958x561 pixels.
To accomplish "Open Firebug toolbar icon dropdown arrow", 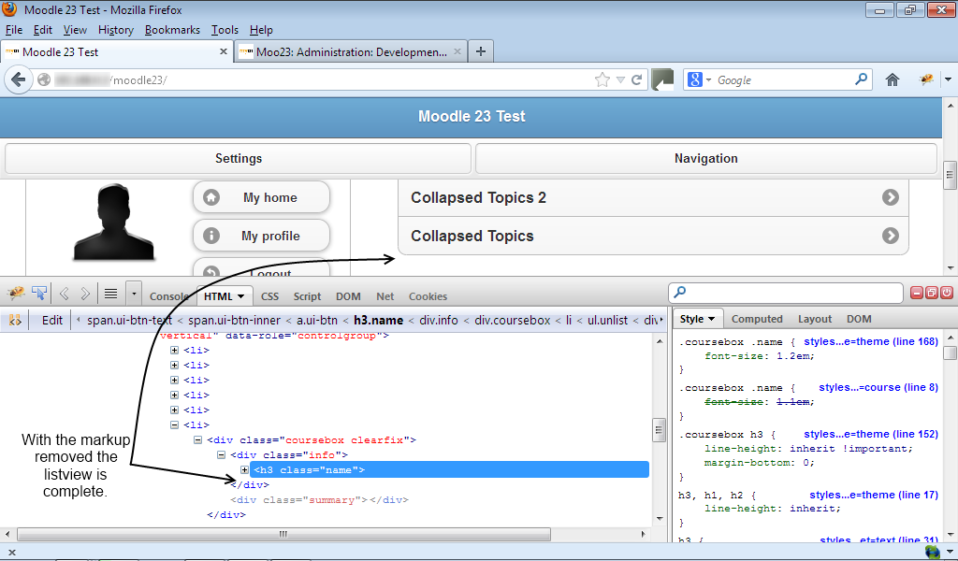I will tap(948, 79).
